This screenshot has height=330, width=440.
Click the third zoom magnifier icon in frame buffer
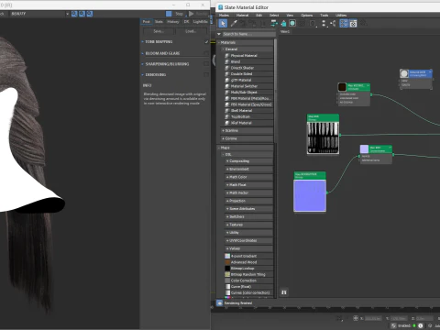[89, 14]
